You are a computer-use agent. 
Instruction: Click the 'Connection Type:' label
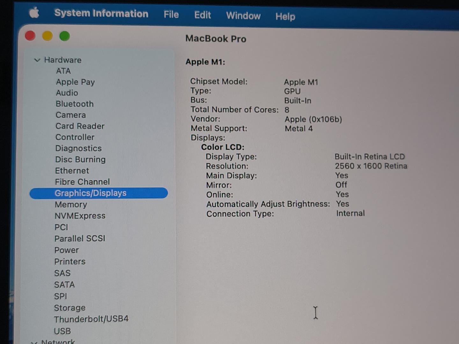pos(240,214)
